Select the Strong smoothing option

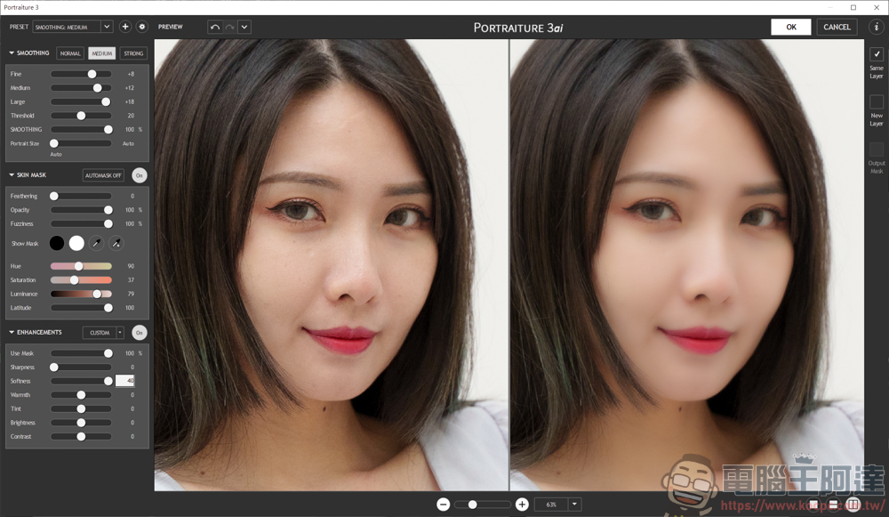(x=133, y=53)
